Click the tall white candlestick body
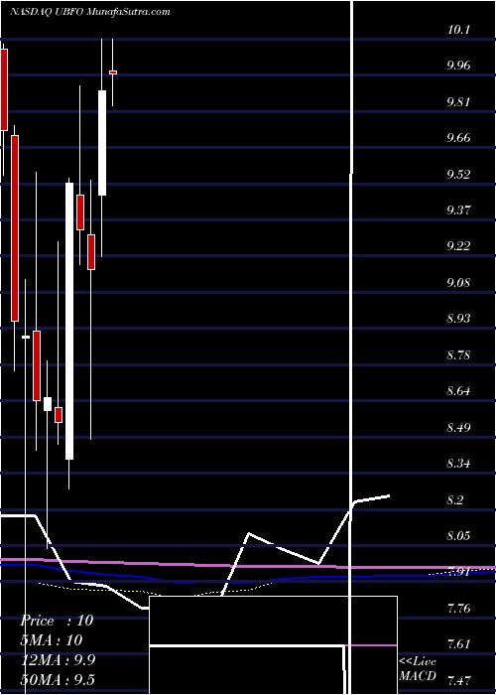 pyautogui.click(x=69, y=321)
